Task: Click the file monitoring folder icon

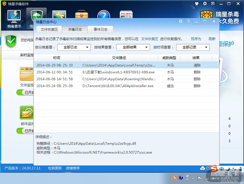Action: click(x=27, y=74)
